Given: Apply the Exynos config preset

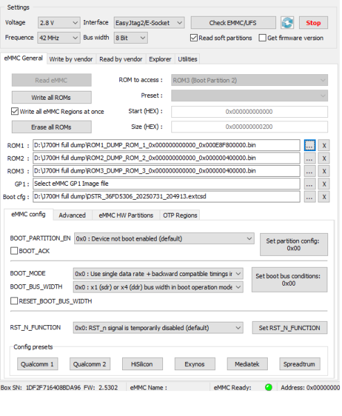Looking at the screenshot, I should (195, 364).
